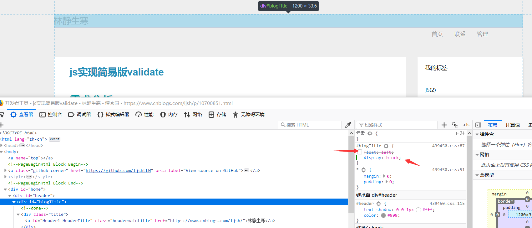Collapse the div id="header" node

(10, 196)
